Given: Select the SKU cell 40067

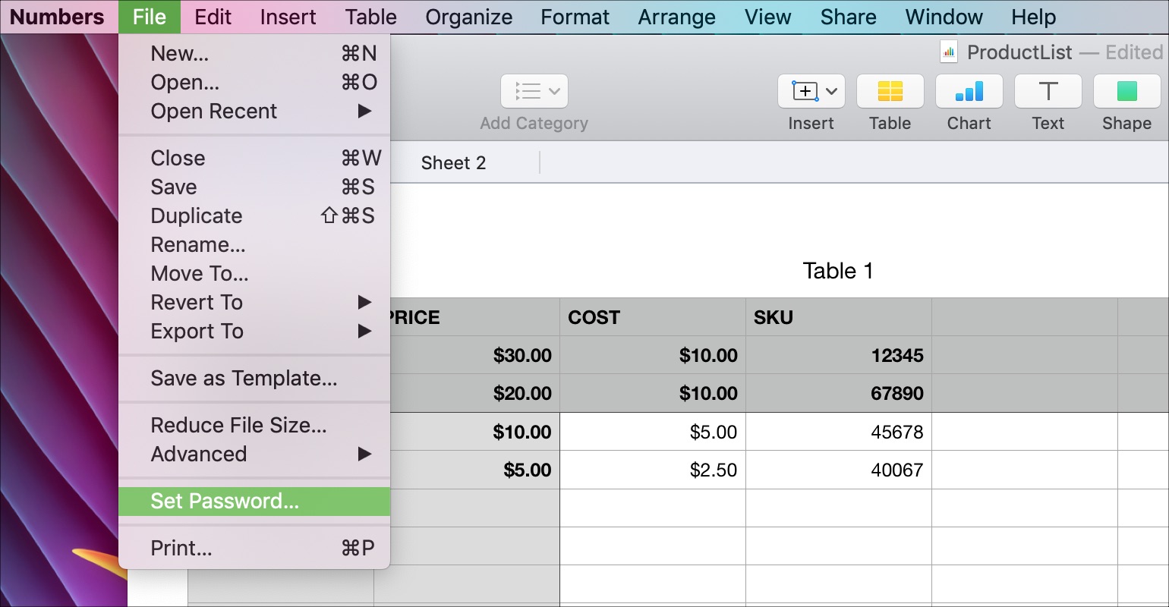Looking at the screenshot, I should [x=839, y=470].
